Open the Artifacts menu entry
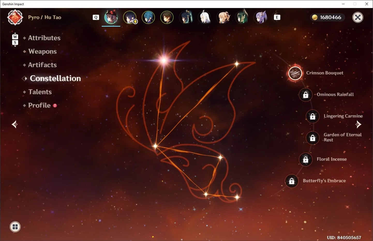The image size is (373, 241). coord(42,65)
